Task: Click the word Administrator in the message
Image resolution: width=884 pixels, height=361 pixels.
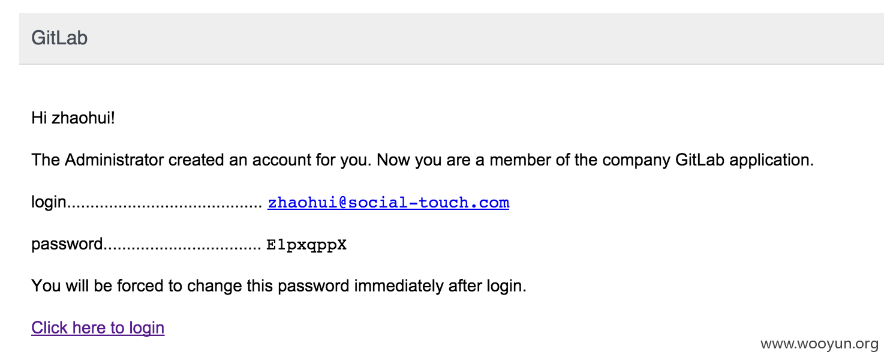Action: tap(114, 160)
